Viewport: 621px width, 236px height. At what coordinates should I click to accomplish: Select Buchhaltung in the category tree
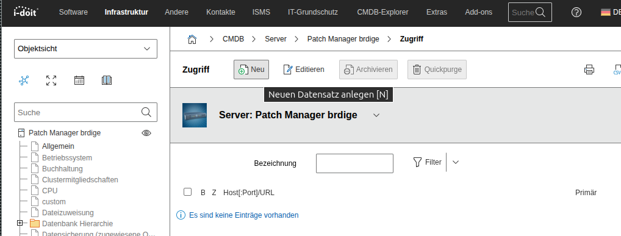[x=62, y=169]
